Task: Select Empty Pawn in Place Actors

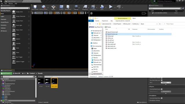Action: [21, 21]
